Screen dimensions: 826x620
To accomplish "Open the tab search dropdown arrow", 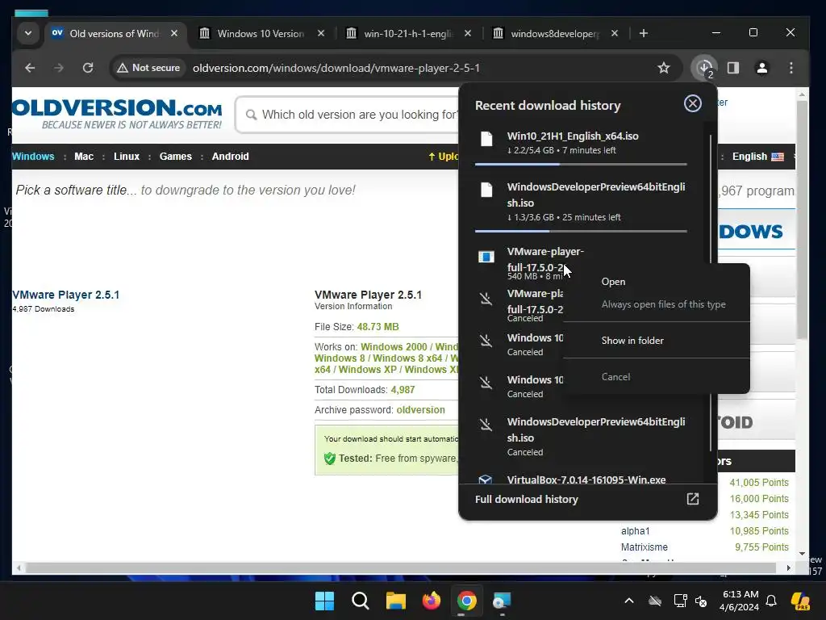I will (x=28, y=33).
